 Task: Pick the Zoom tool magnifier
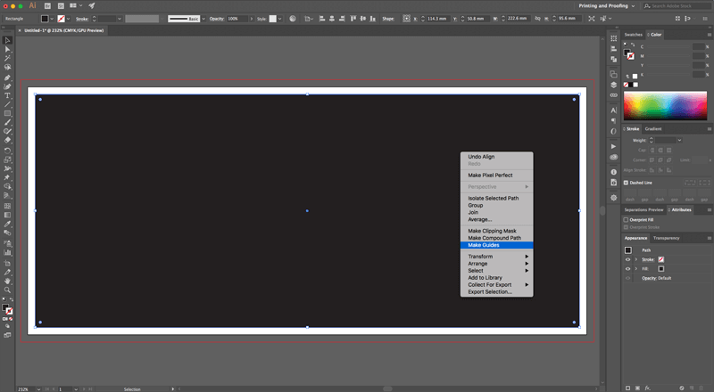point(7,290)
